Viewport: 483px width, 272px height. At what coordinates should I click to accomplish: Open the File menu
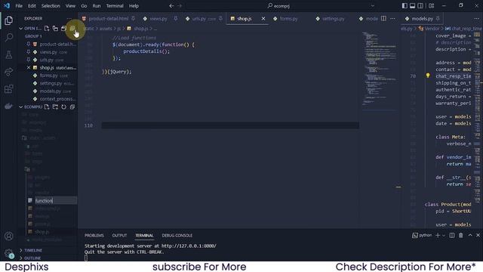point(19,6)
